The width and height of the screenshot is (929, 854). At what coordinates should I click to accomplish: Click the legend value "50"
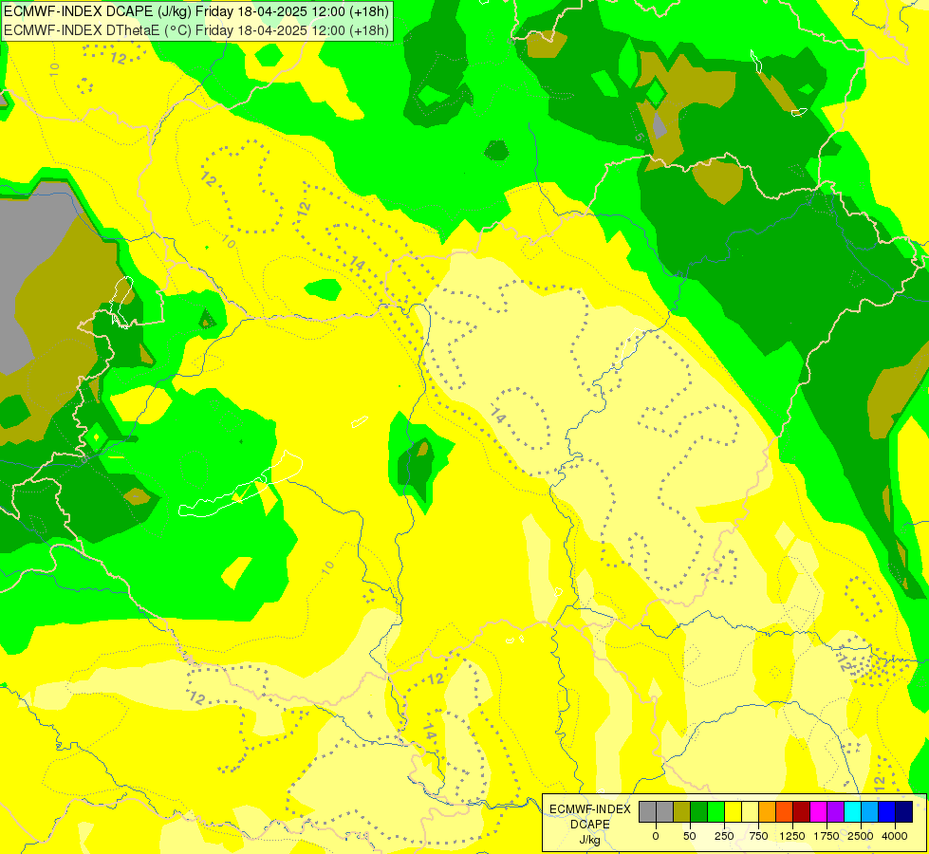pos(690,836)
